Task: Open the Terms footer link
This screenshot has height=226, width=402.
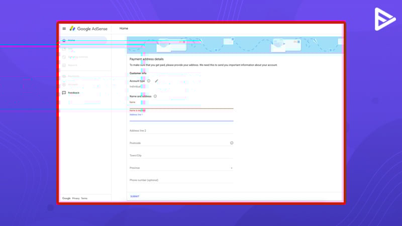Action: pos(84,198)
